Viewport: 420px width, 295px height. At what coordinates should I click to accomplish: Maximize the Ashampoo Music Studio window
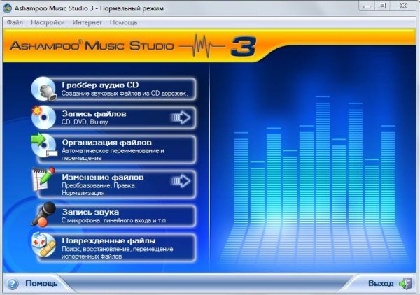(382, 6)
